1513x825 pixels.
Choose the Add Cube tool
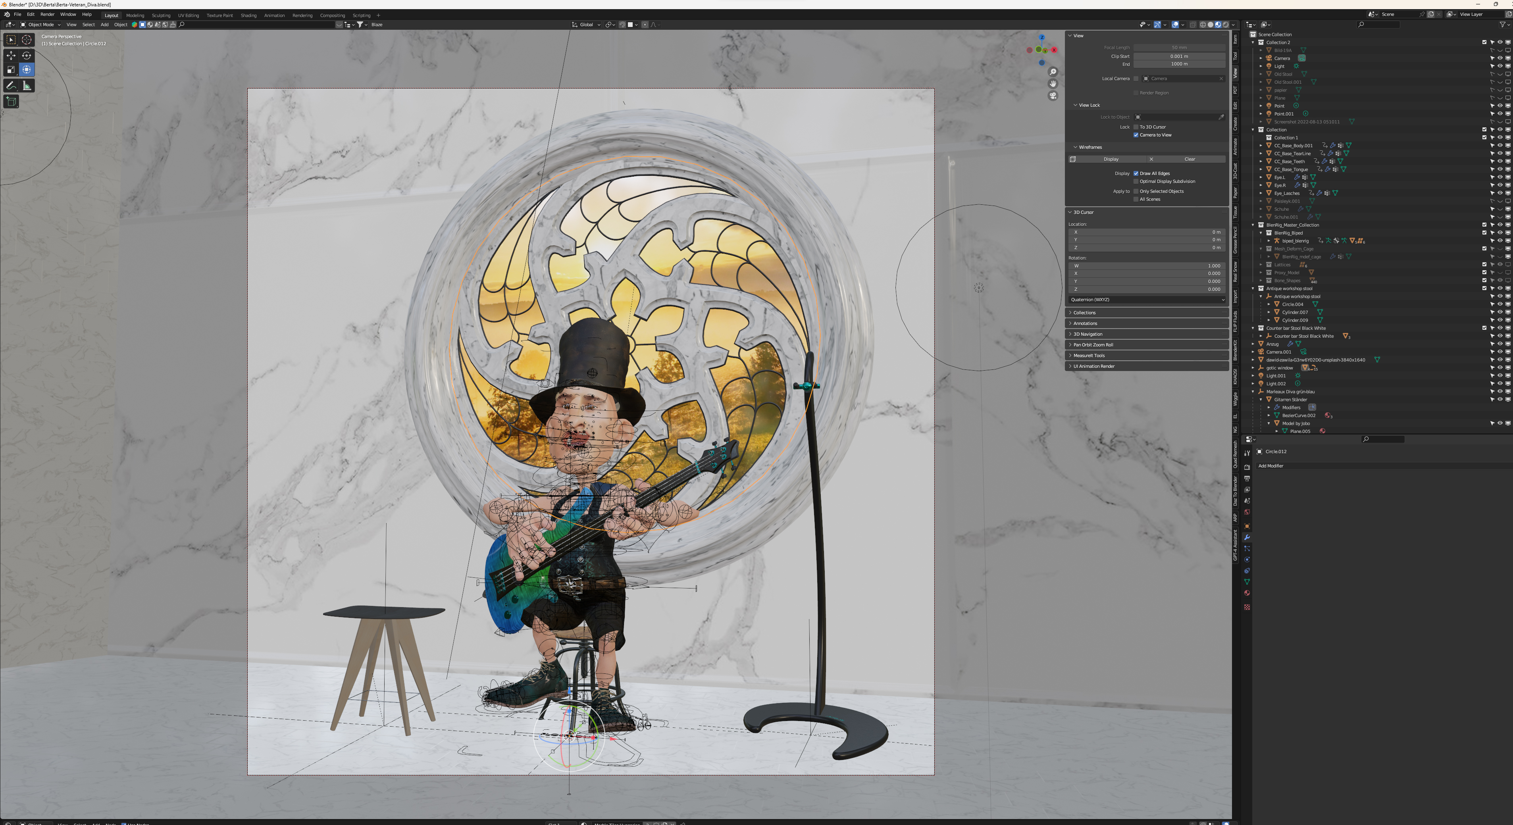(x=11, y=102)
